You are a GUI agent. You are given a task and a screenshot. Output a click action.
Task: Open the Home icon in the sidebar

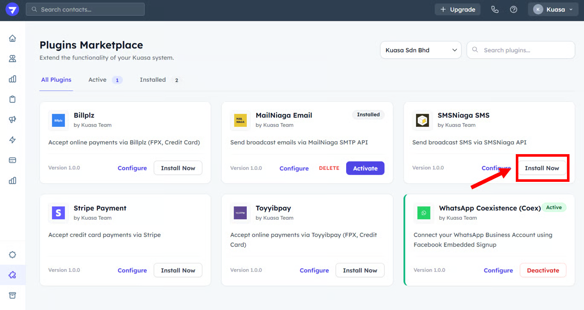(x=12, y=38)
